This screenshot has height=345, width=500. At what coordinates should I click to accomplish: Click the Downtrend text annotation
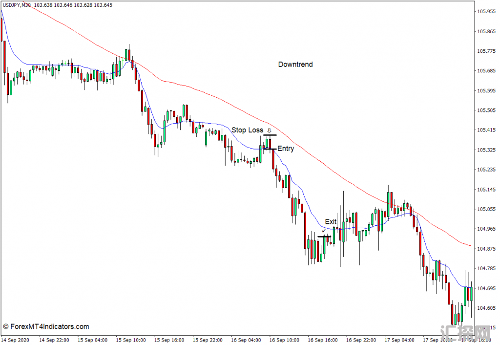pos(295,65)
